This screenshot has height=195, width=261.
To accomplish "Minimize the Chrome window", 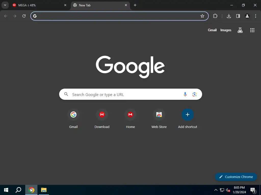I will [231, 5].
